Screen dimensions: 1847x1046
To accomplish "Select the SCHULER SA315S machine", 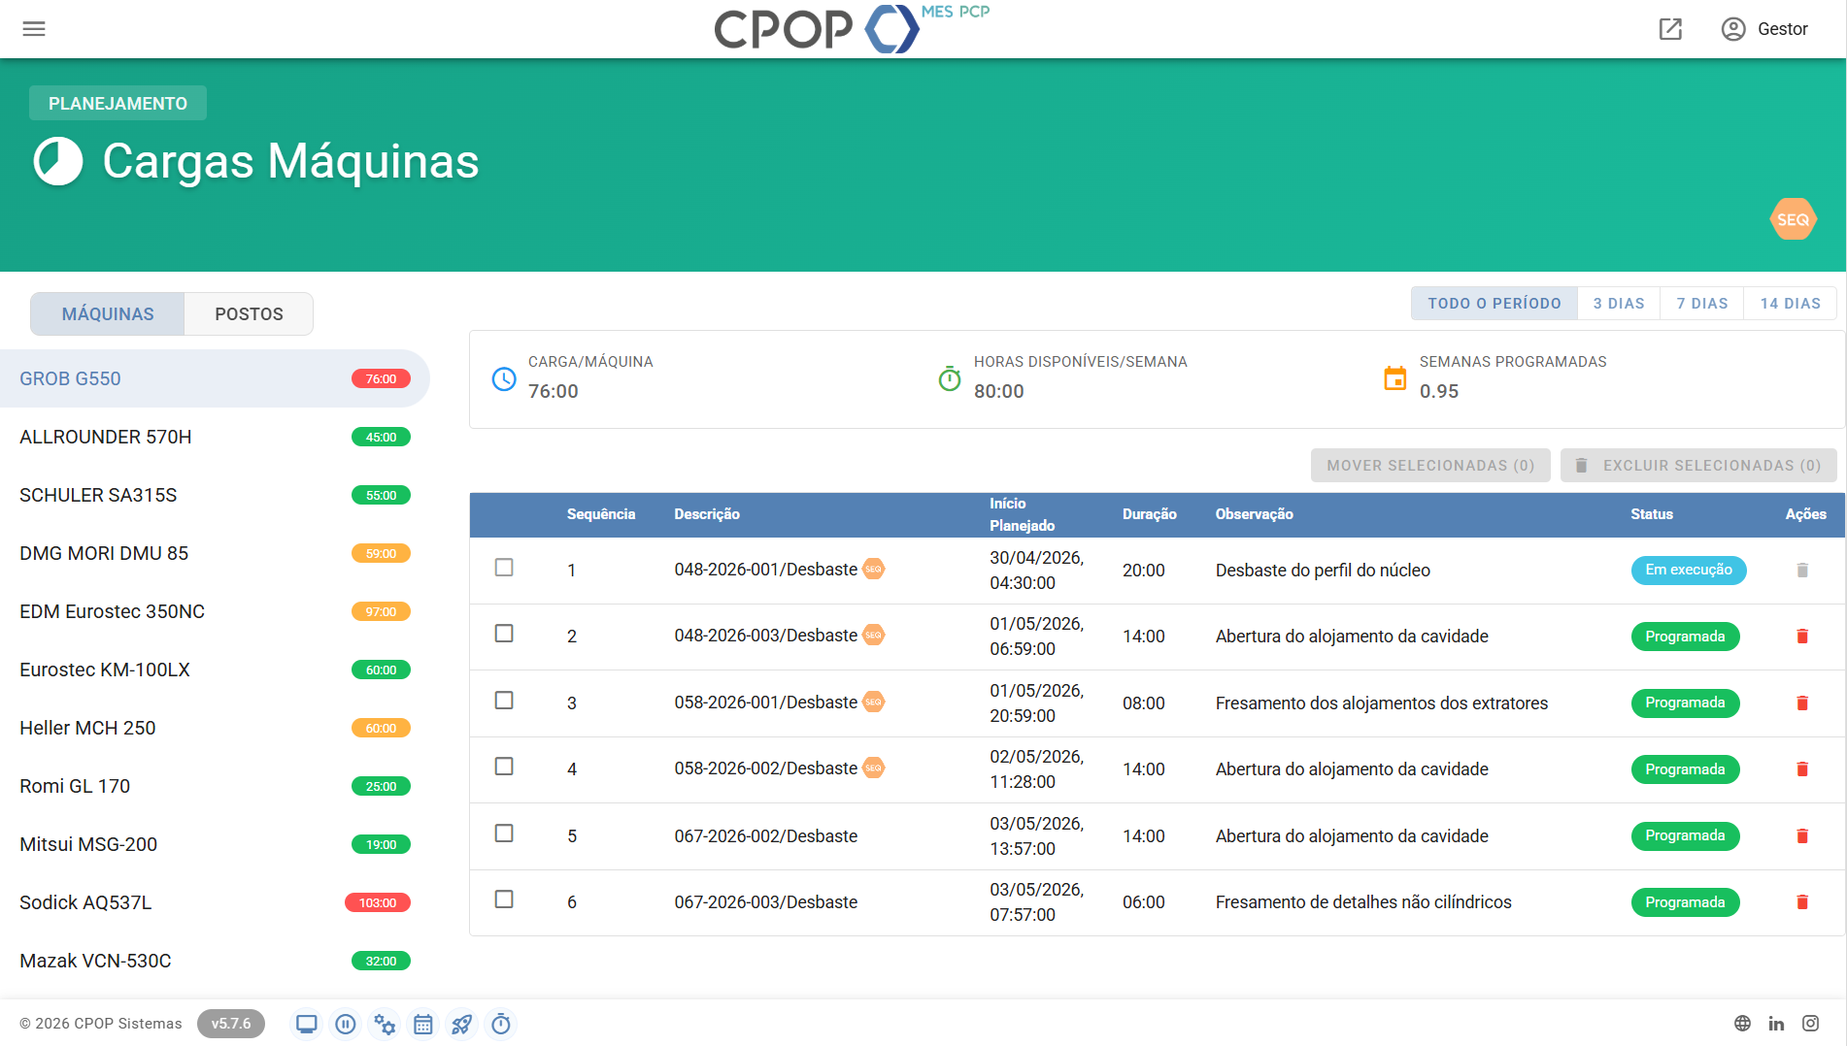I will [x=215, y=495].
